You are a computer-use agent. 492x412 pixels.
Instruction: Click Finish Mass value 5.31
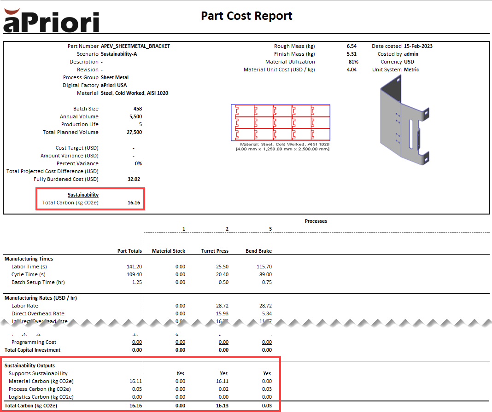[351, 54]
